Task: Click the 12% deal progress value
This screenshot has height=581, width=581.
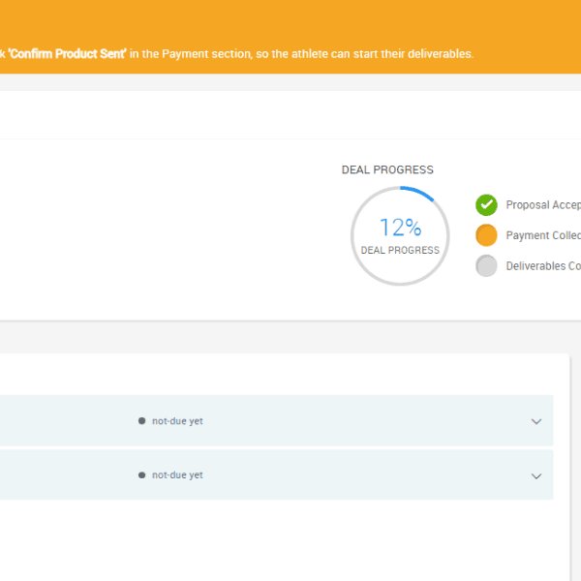Action: (x=400, y=229)
